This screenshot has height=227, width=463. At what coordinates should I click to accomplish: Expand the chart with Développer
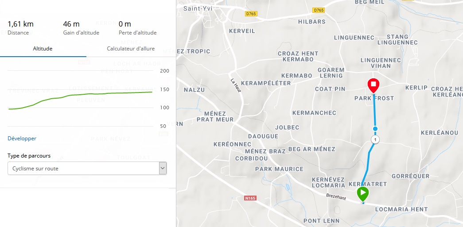point(22,138)
